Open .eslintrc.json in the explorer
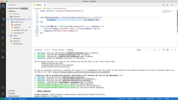 coord(19,22)
